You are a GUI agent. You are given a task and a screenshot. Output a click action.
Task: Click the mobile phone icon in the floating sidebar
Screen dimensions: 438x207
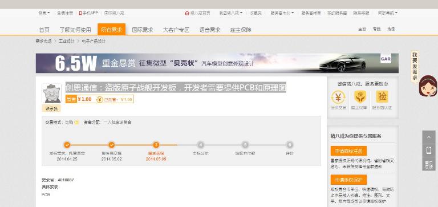(429, 151)
